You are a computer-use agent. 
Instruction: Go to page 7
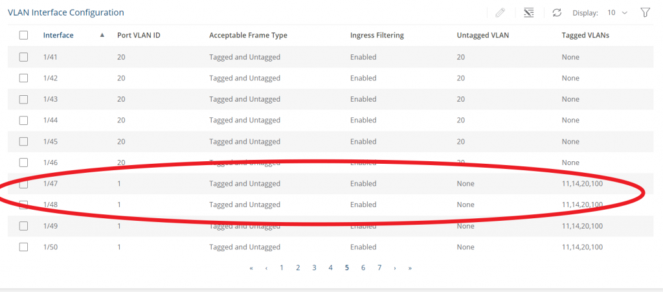[379, 267]
